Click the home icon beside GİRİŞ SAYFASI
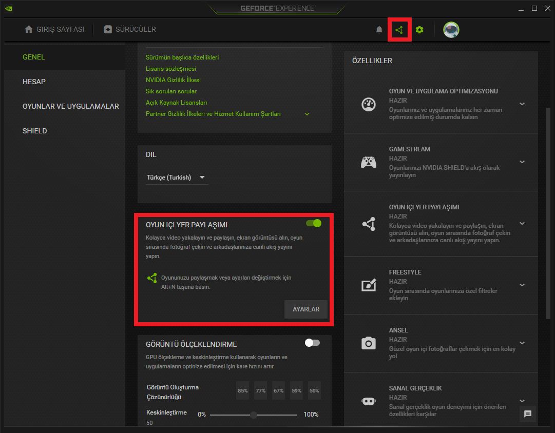Image resolution: width=555 pixels, height=433 pixels. coord(29,29)
